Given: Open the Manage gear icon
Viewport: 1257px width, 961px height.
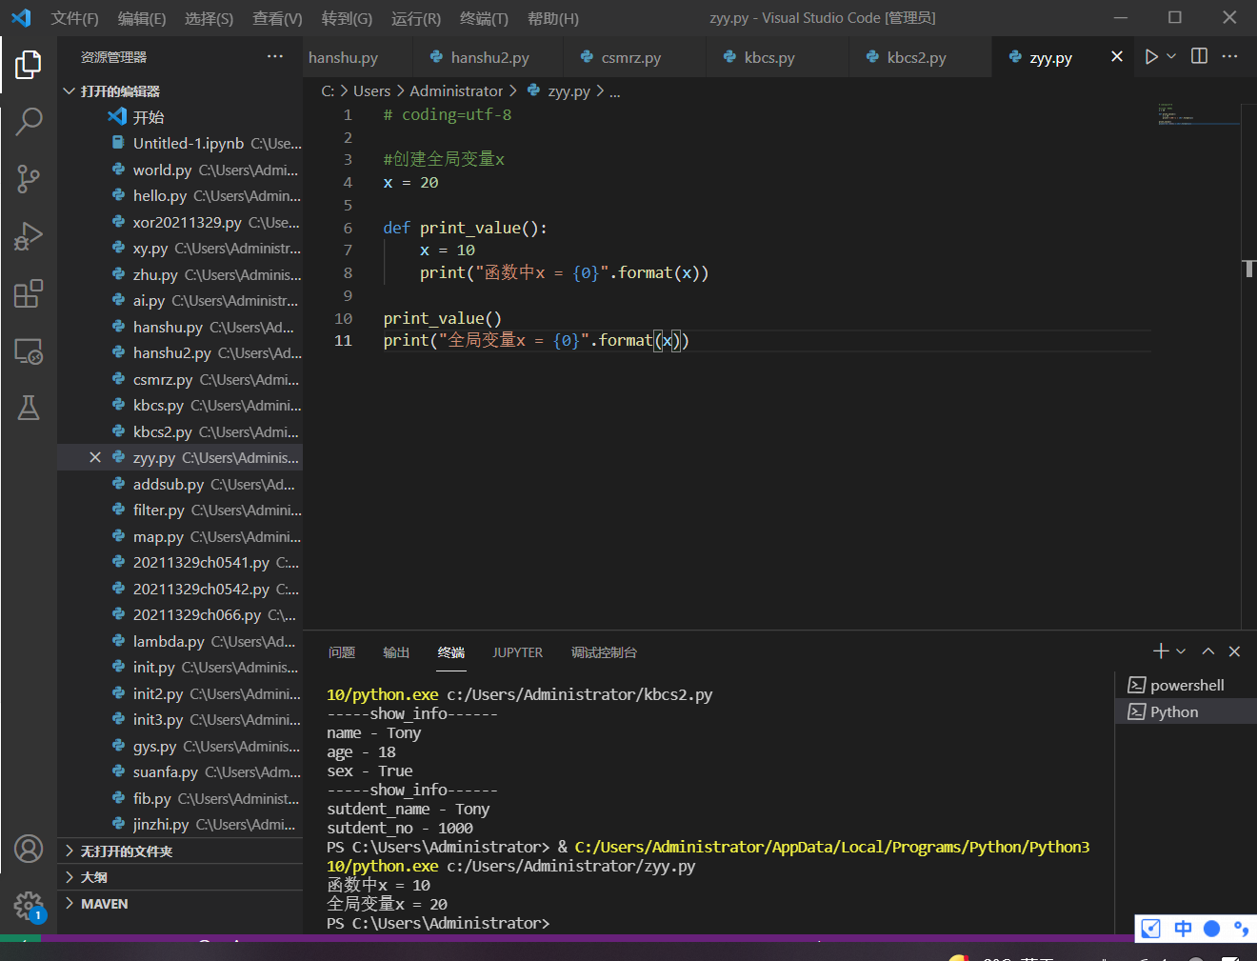Looking at the screenshot, I should pyautogui.click(x=29, y=905).
